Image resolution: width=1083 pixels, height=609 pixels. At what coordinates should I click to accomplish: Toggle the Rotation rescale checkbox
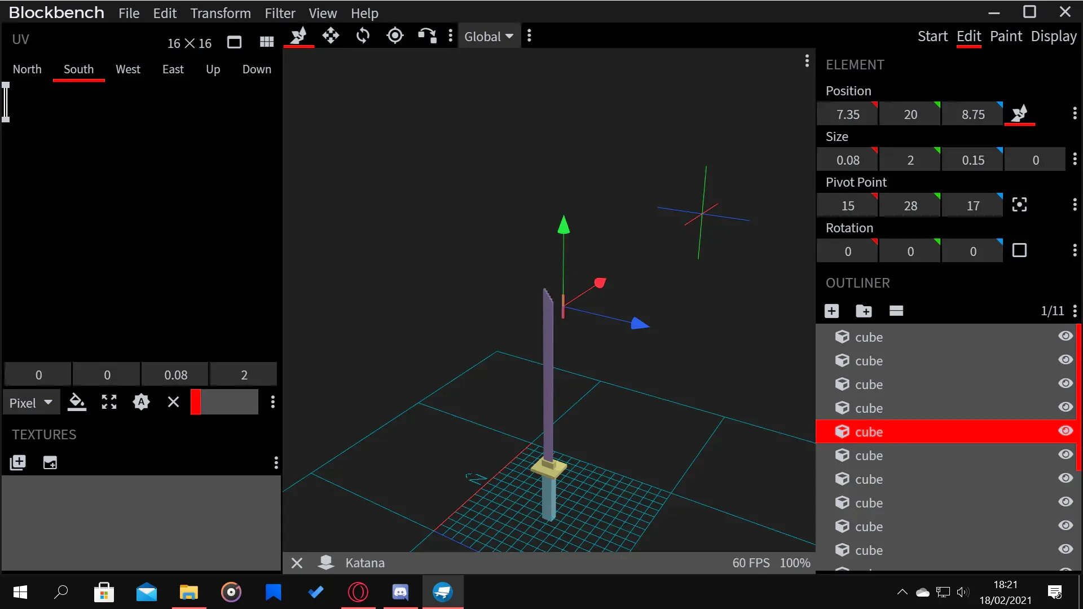click(x=1019, y=250)
